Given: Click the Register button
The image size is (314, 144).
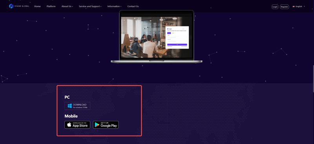Looking at the screenshot, I should 284,7.
